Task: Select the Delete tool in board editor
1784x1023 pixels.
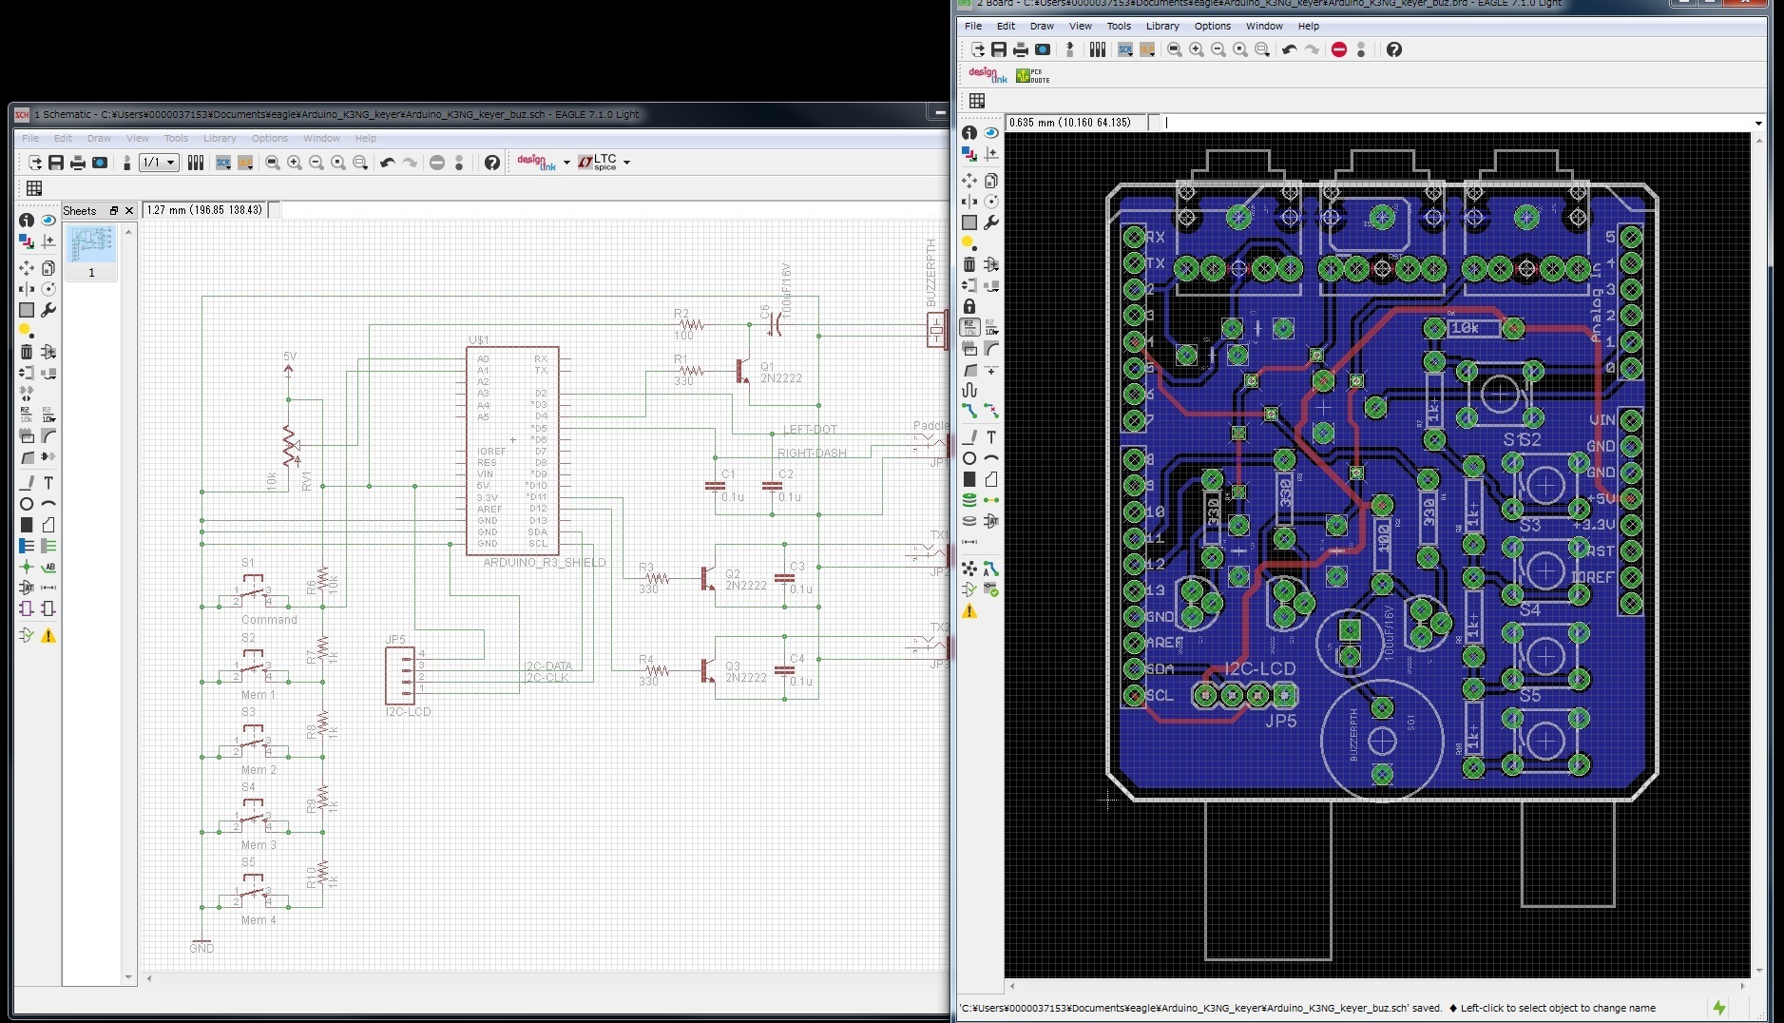Action: (x=969, y=263)
